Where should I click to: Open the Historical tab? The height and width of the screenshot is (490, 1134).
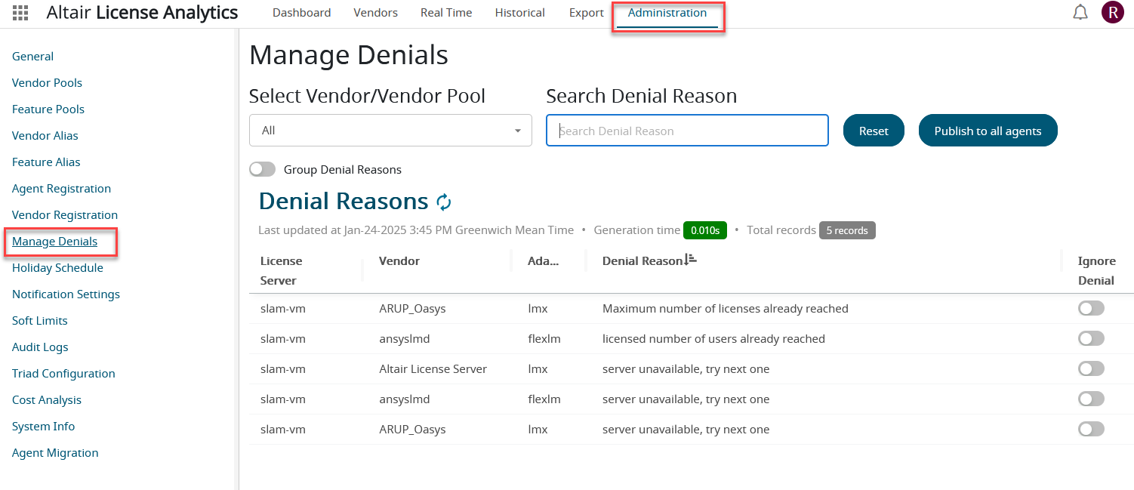[519, 13]
